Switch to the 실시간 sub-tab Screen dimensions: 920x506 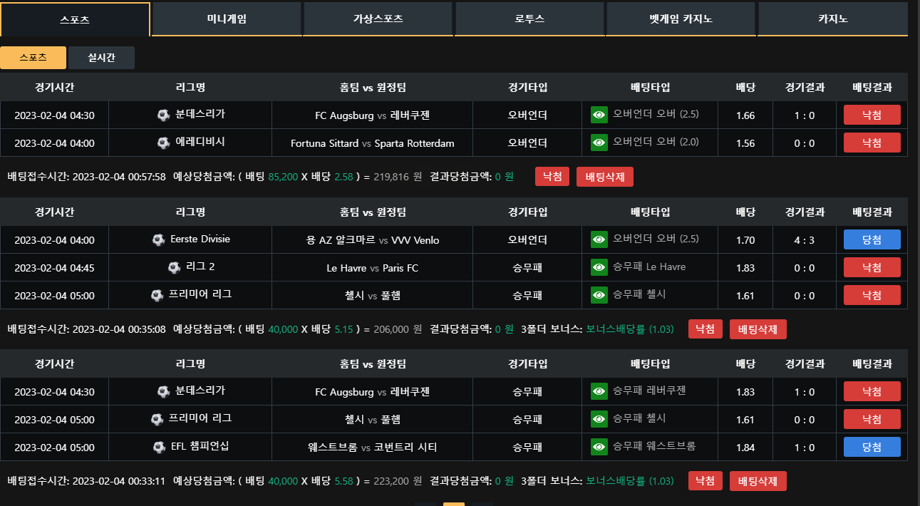tap(102, 58)
